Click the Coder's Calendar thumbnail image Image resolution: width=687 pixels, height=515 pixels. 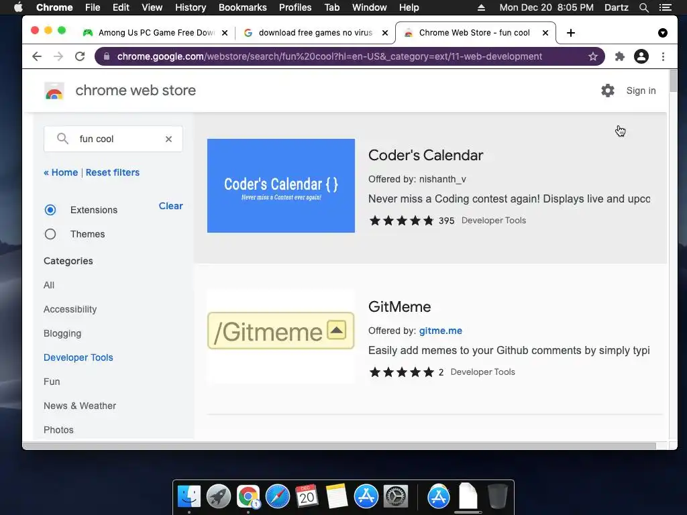click(x=281, y=186)
